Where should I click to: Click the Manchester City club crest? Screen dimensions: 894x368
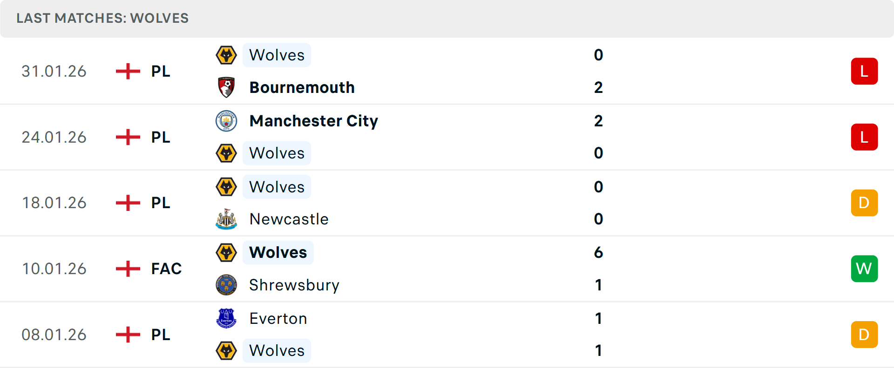(x=226, y=121)
